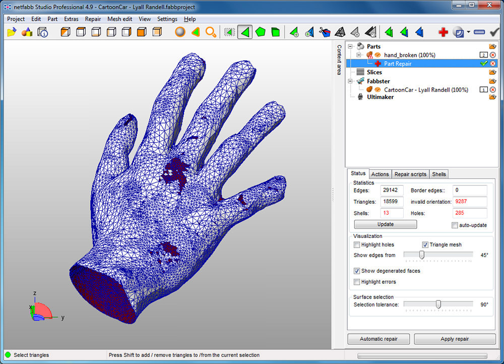Screen dimensions: 504x364
Task: Collapse the Fabbster tree node
Action: [350, 81]
